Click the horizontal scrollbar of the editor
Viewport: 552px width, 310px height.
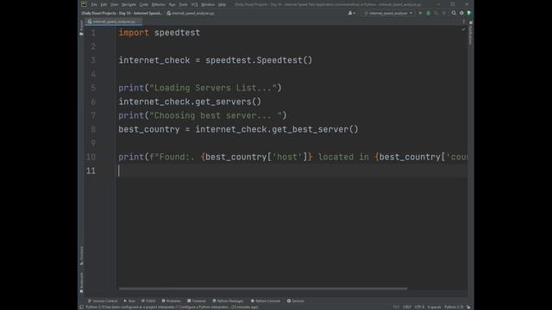pos(262,288)
